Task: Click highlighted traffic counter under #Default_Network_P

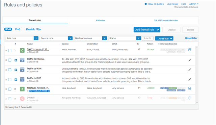Action: pos(39,91)
